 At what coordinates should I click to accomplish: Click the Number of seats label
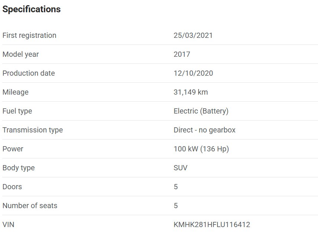click(x=30, y=206)
